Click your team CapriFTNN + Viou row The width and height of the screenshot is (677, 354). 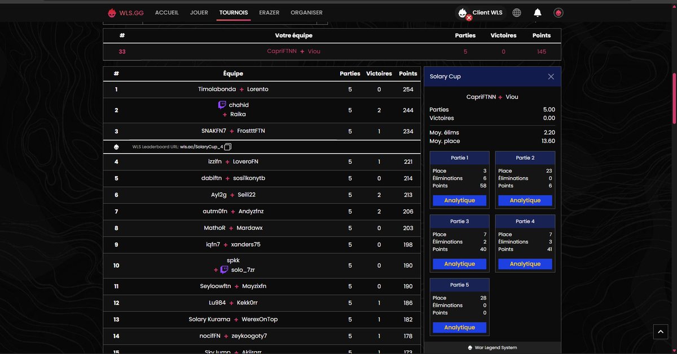point(332,51)
